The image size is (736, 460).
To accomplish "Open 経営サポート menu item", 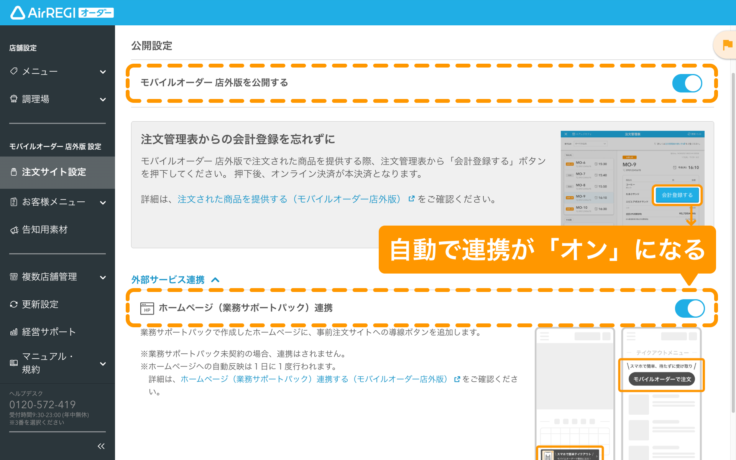I will pyautogui.click(x=58, y=332).
